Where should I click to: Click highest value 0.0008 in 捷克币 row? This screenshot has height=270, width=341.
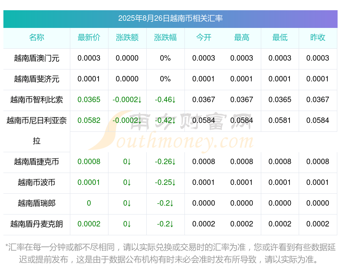242,162
